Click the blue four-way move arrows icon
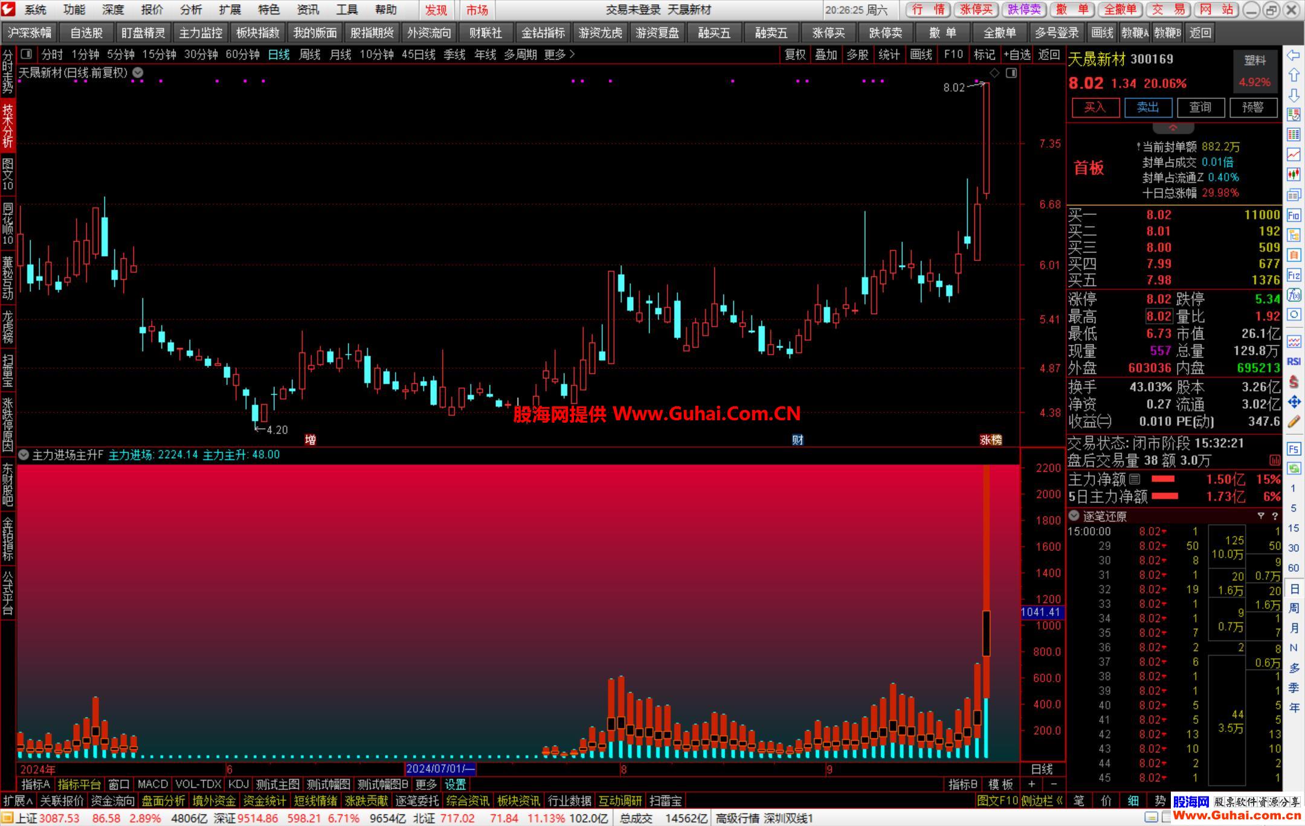 tap(1294, 402)
